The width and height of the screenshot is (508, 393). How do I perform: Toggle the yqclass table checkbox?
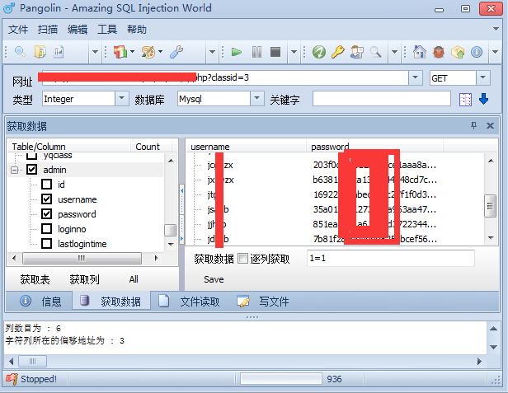coord(31,156)
